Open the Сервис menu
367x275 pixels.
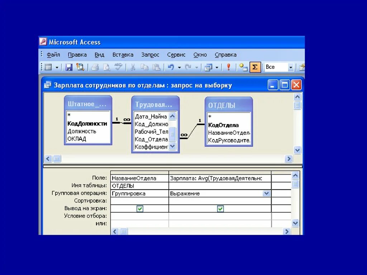click(x=176, y=55)
